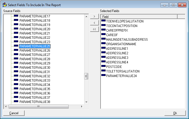This screenshot has height=119, width=189.
Task: Click the icon next to ADDRESSLINE4
Action: pyautogui.click(x=103, y=62)
